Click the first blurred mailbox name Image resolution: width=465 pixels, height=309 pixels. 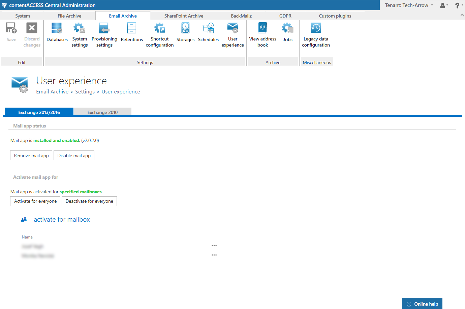point(33,246)
